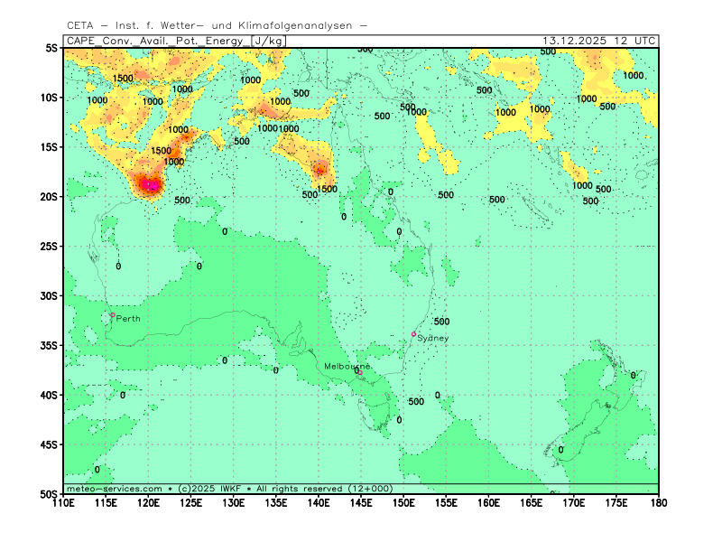The image size is (722, 542).
Task: Click the Perth city marker circle
Action: [x=113, y=315]
